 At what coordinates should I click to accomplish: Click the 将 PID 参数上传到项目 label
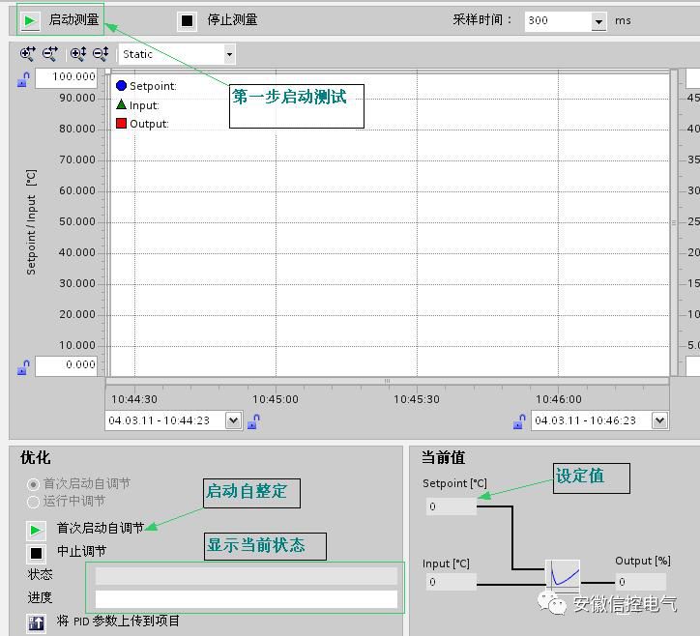pyautogui.click(x=118, y=621)
